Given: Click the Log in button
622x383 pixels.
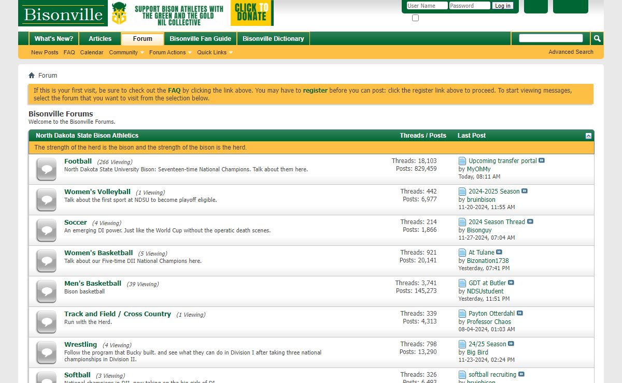Looking at the screenshot, I should [502, 6].
